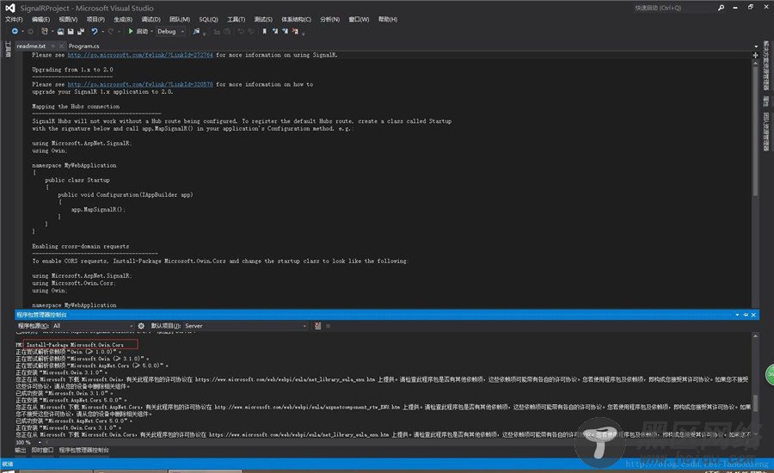Click the quick launch search field
The height and width of the screenshot is (473, 774).
[673, 8]
